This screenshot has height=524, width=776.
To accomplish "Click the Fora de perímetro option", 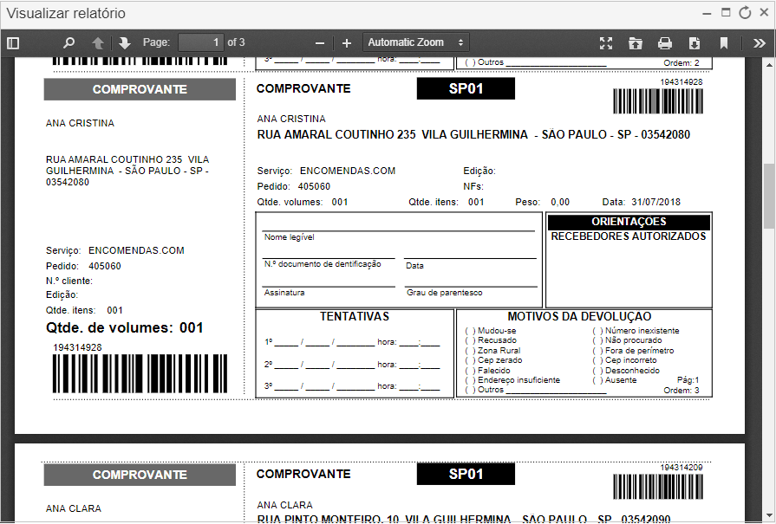I will coord(633,351).
